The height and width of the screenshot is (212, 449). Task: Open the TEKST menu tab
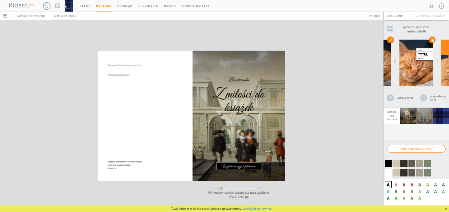coord(85,6)
